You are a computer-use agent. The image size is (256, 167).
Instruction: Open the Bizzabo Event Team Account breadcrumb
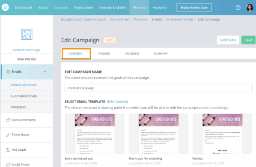click(83, 19)
